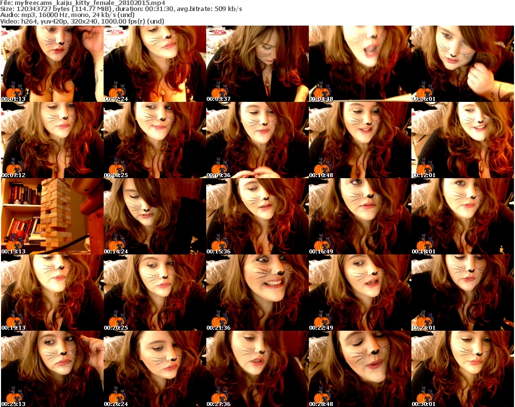Click the frame at timestamp 00:30:01
The height and width of the screenshot is (407, 515).
[463, 369]
